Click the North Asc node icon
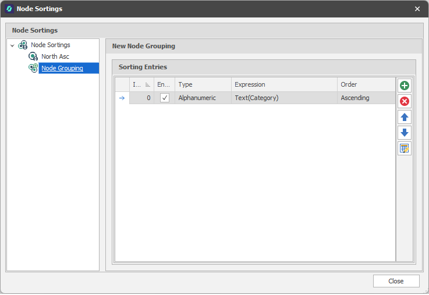 click(34, 56)
